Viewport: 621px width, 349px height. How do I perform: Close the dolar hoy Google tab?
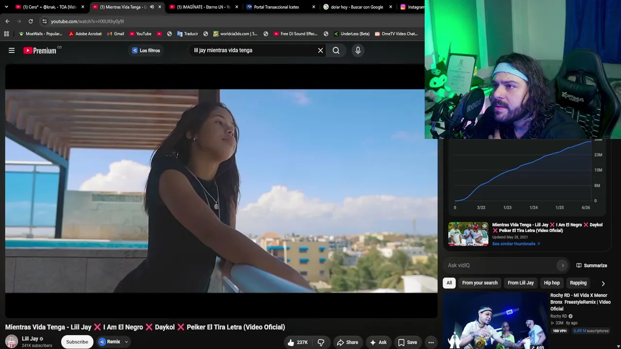pyautogui.click(x=391, y=7)
